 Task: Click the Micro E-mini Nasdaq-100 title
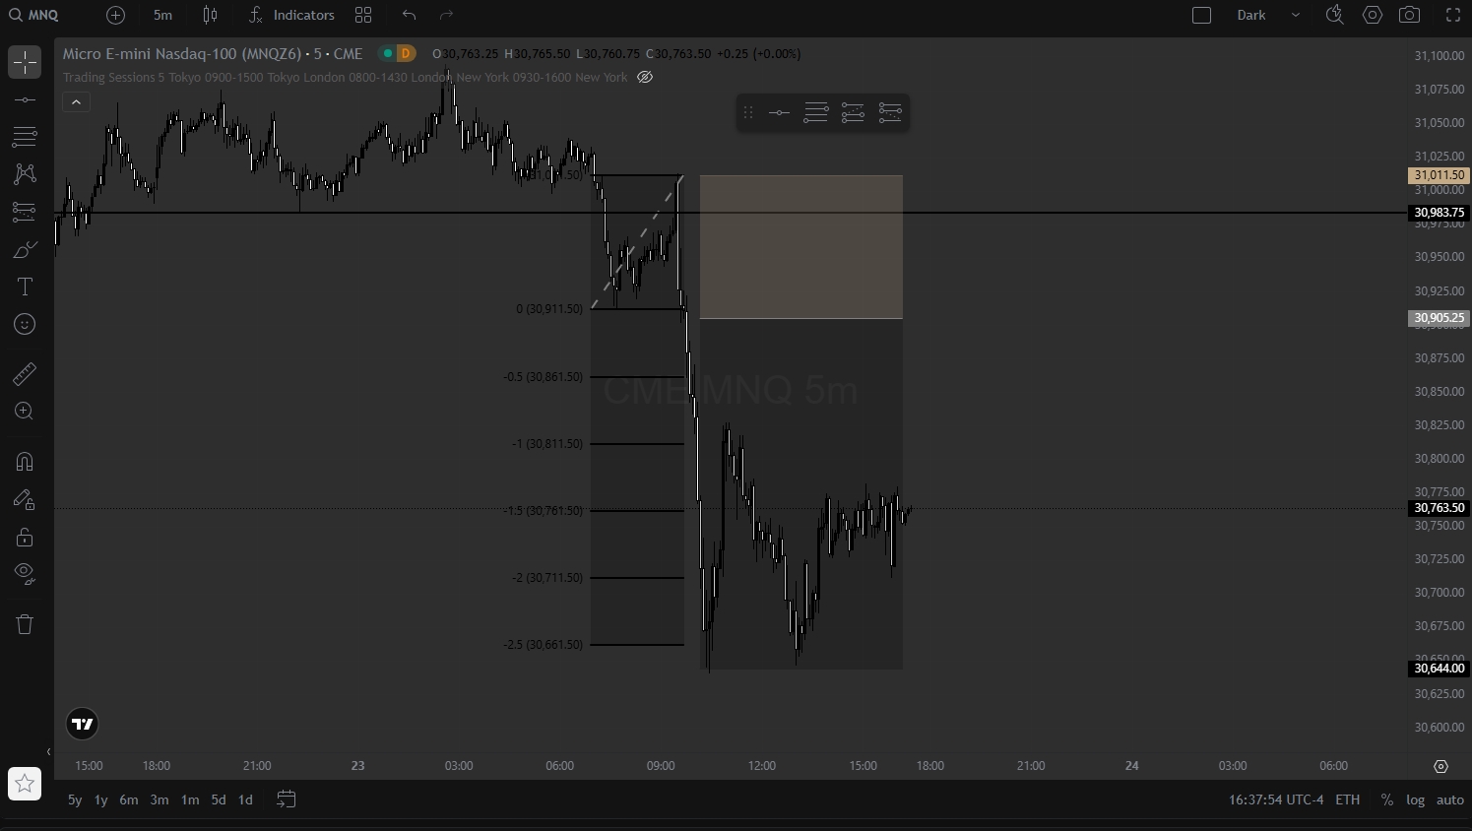click(213, 53)
